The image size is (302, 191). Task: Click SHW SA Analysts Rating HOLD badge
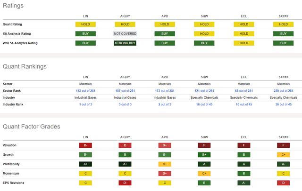(204, 34)
